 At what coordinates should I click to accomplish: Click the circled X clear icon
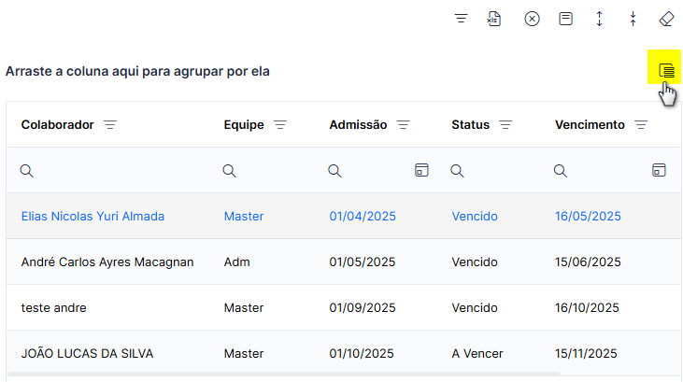532,19
